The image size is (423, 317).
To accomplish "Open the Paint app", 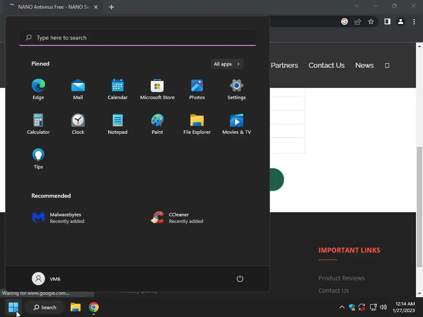I will coord(157,124).
